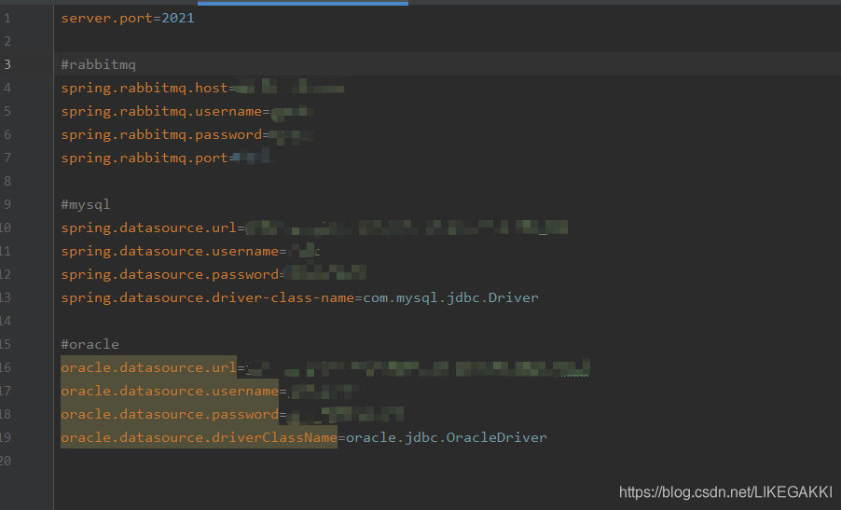Click the blurred spring datasource password value

pyautogui.click(x=324, y=273)
